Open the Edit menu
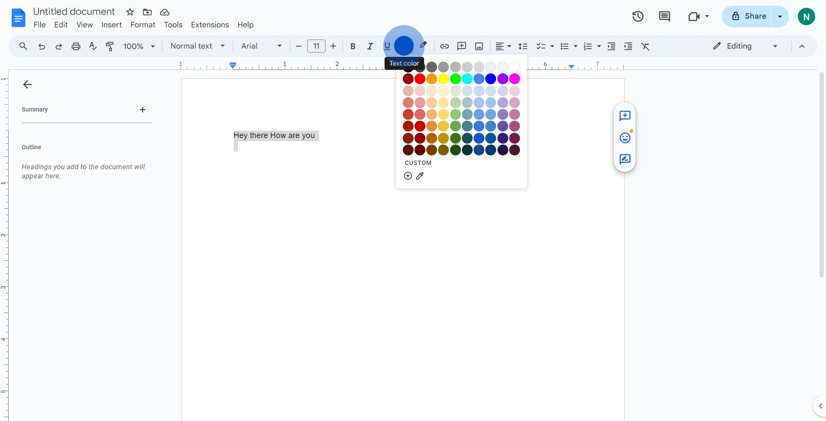This screenshot has height=421, width=826. pyautogui.click(x=61, y=25)
